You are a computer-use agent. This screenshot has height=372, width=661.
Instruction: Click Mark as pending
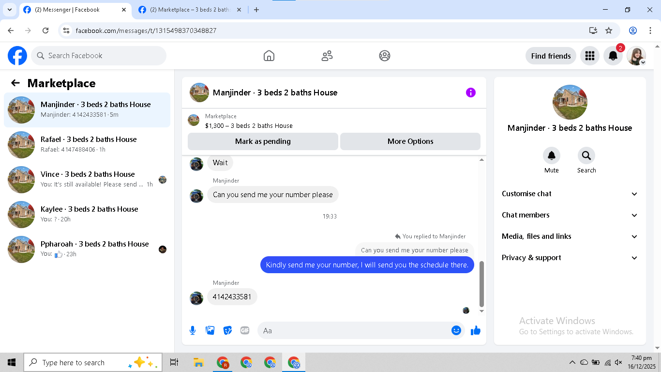263,141
